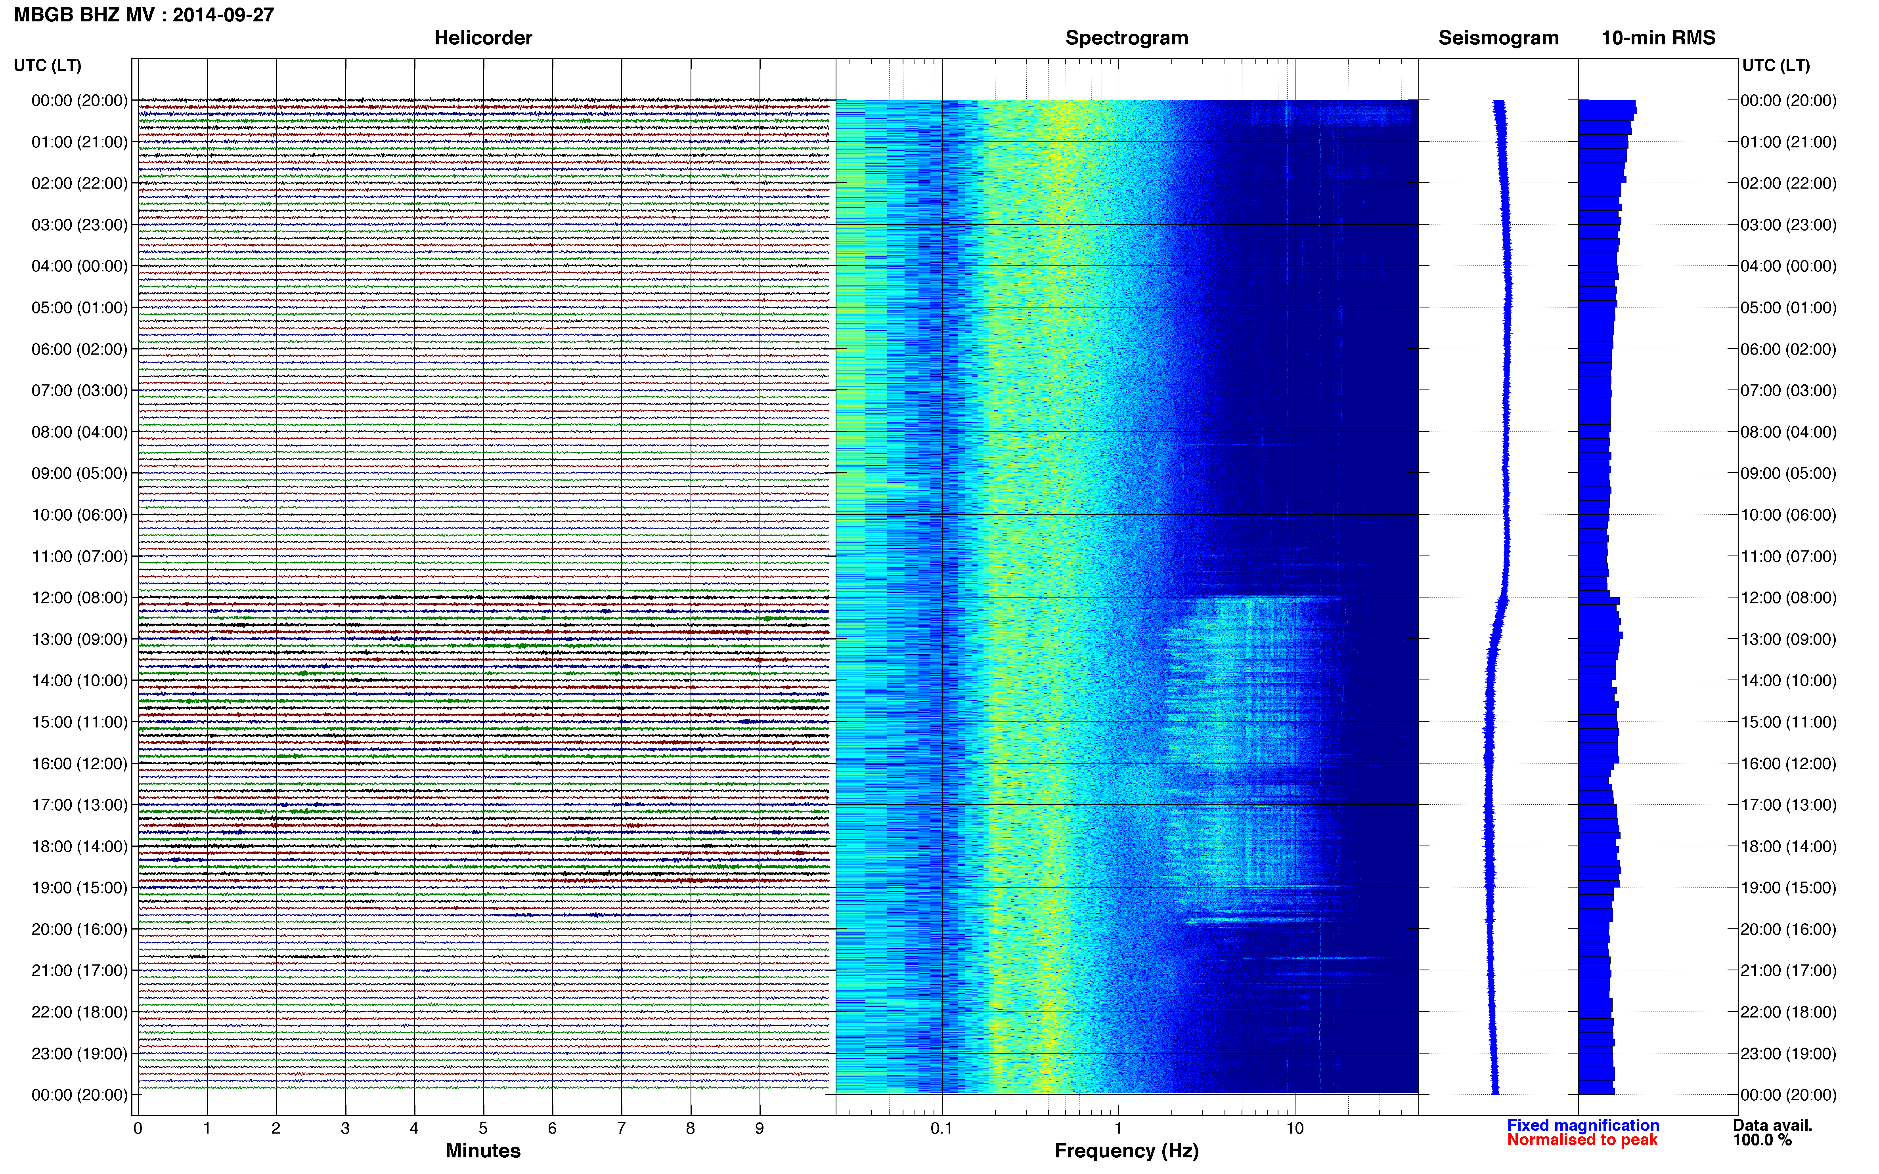
Task: Click right-side time label 23:00 (19:00)
Action: 1788,1054
